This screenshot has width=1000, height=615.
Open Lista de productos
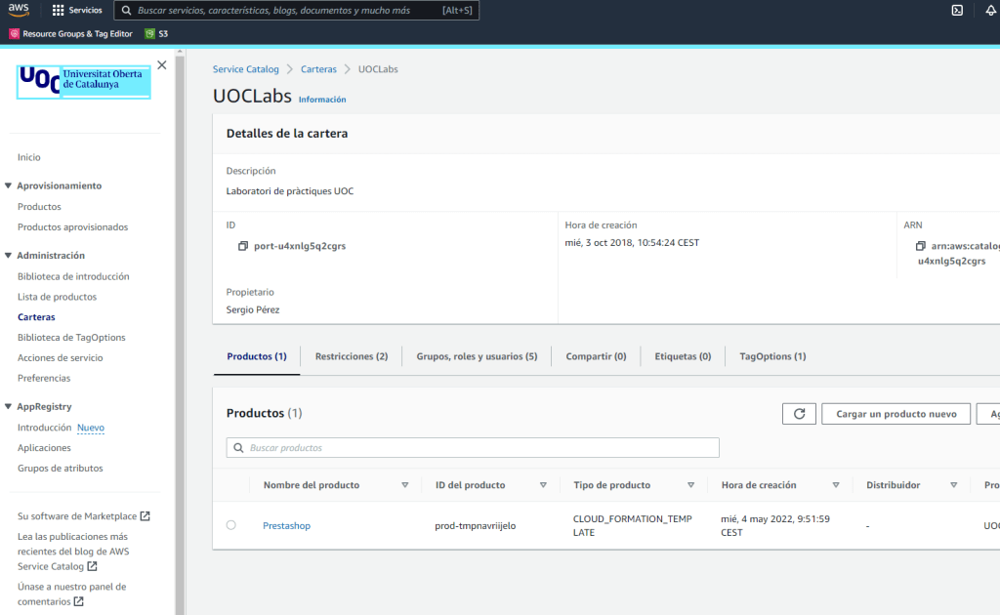[57, 297]
